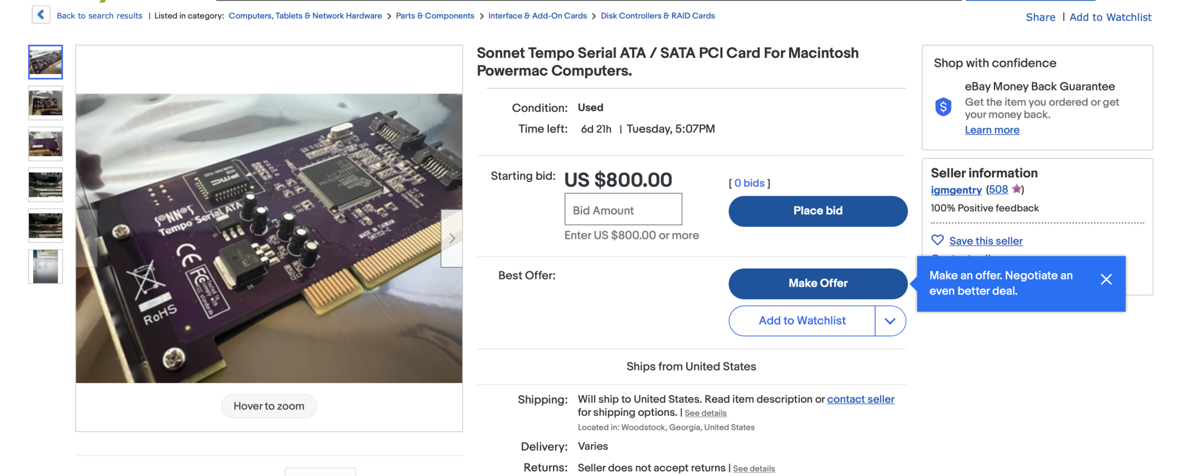Click the Bid Amount input field
The width and height of the screenshot is (1184, 476).
click(x=623, y=210)
